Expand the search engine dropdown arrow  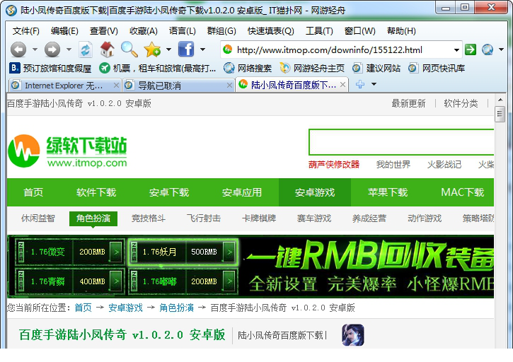(501, 49)
